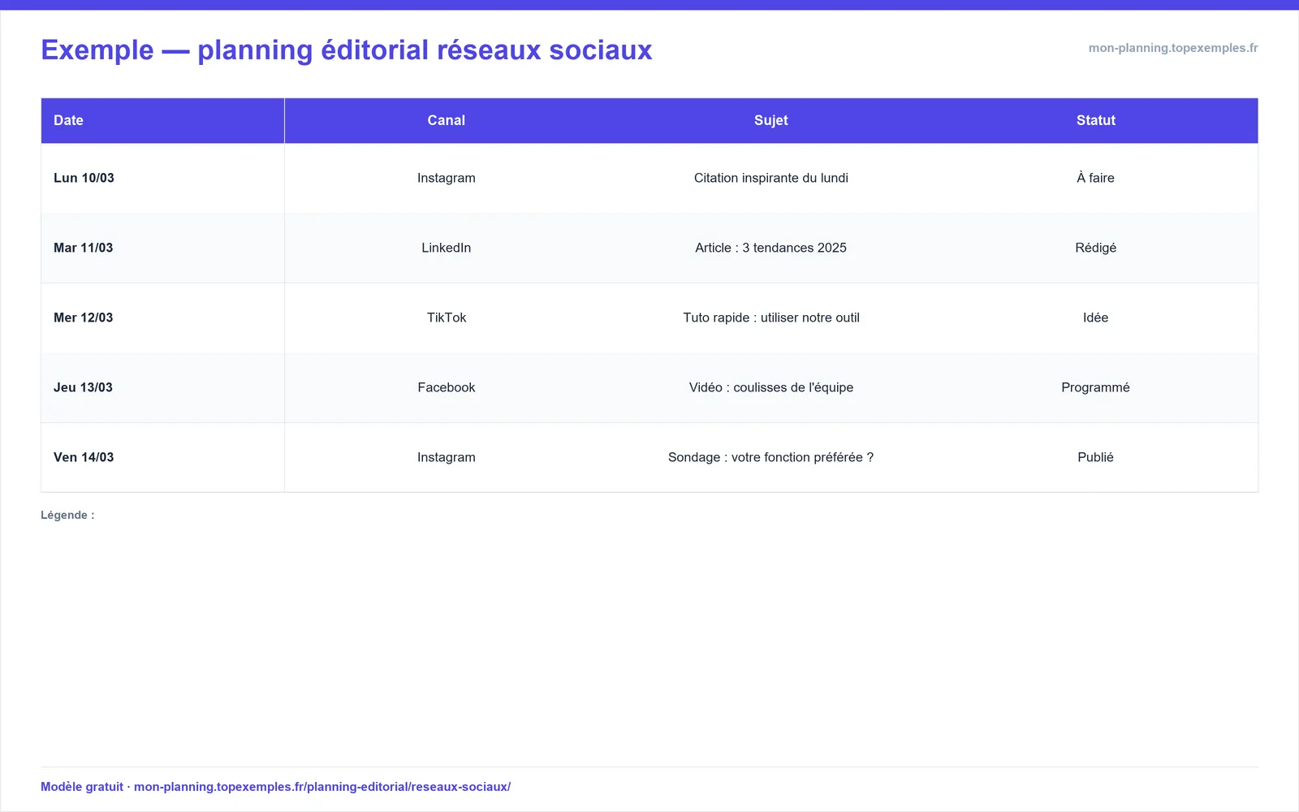Select the 'Lun 10/03' date cell
This screenshot has width=1299, height=812.
tap(162, 178)
